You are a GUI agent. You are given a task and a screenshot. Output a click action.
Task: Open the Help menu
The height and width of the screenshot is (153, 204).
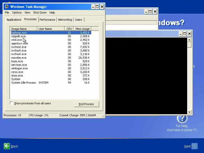52,12
